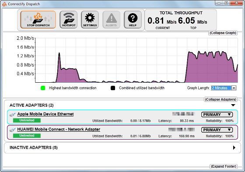Open the Settings gear icon
The image size is (245, 172).
[90, 20]
